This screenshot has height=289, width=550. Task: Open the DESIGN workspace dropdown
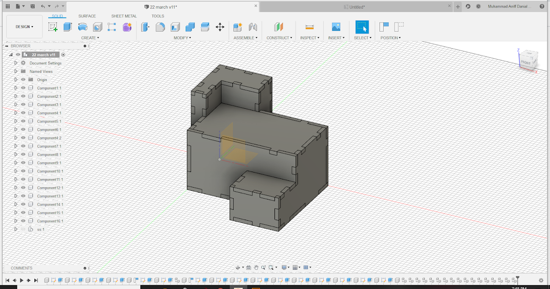click(24, 26)
